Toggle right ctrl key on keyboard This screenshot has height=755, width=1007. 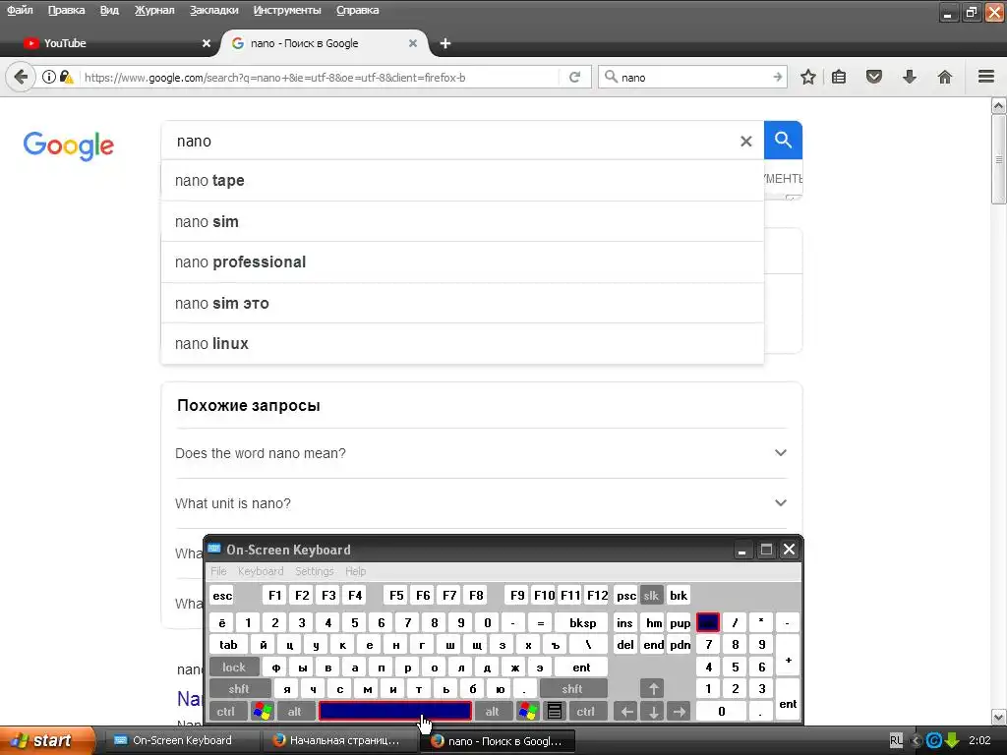click(x=586, y=711)
